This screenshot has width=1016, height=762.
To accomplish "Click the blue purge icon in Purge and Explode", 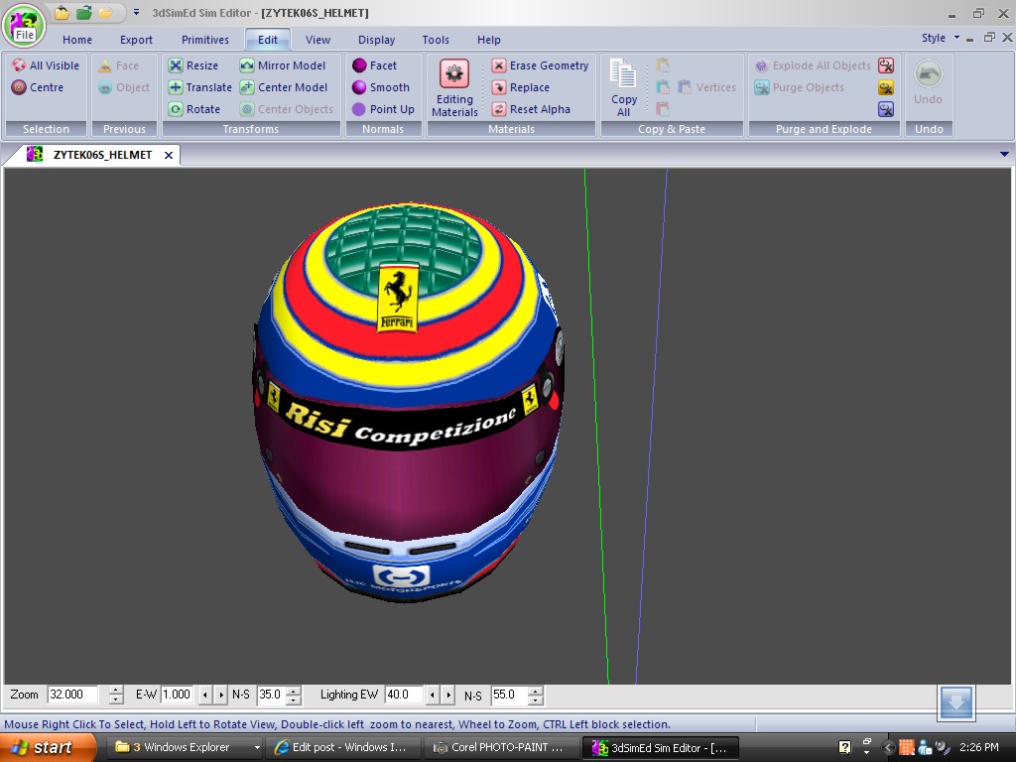I will coord(886,109).
